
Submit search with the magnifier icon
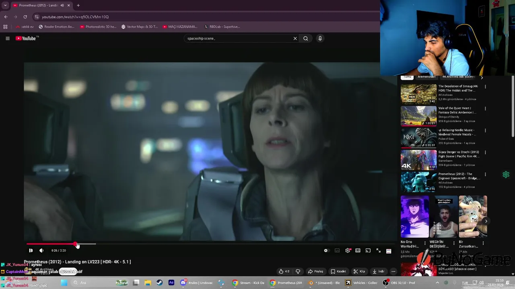click(306, 39)
